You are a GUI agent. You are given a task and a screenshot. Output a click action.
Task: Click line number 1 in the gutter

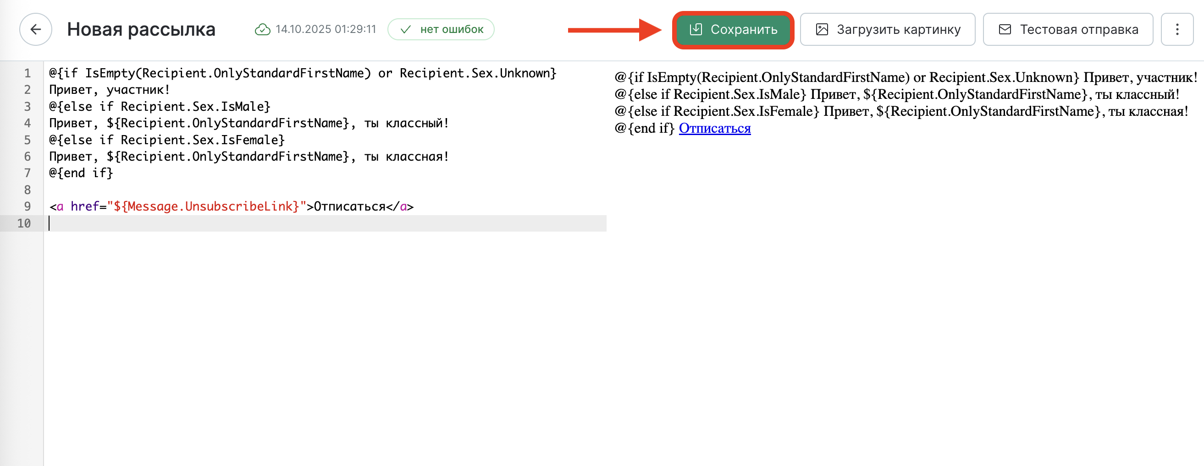(x=27, y=73)
